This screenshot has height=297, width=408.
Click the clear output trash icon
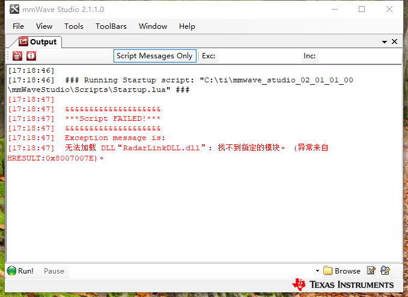pyautogui.click(x=17, y=56)
